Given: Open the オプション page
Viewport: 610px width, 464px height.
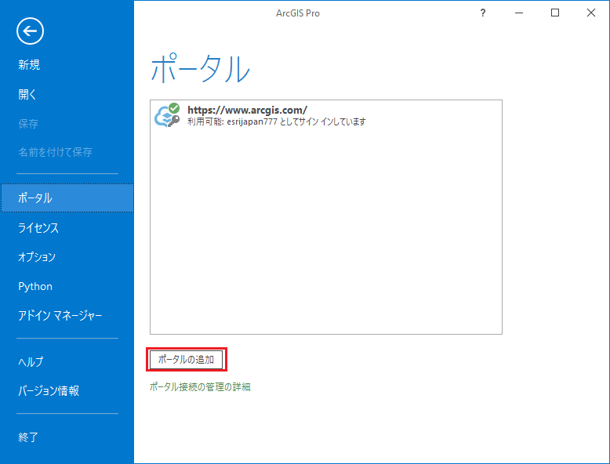Looking at the screenshot, I should (37, 257).
